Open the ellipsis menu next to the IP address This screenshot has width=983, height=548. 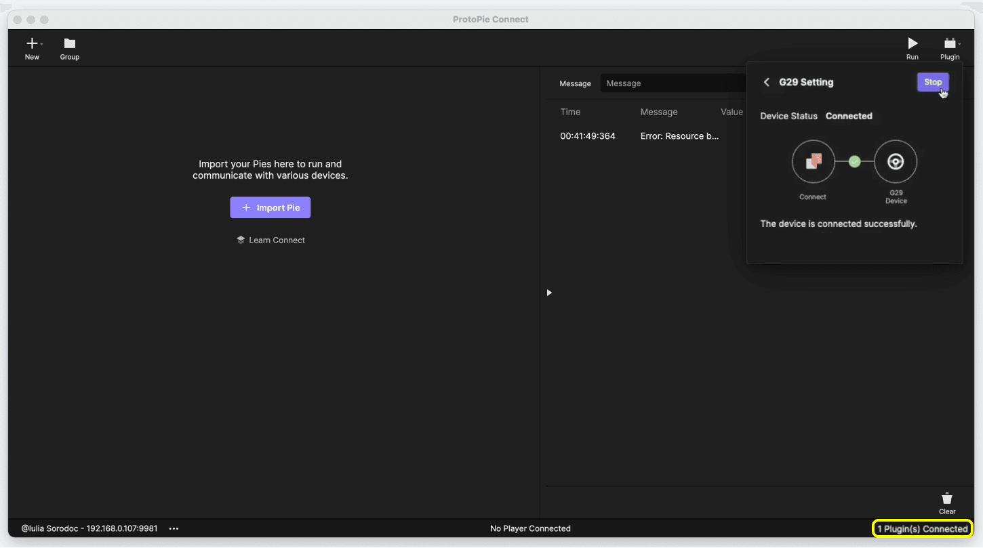pos(174,528)
